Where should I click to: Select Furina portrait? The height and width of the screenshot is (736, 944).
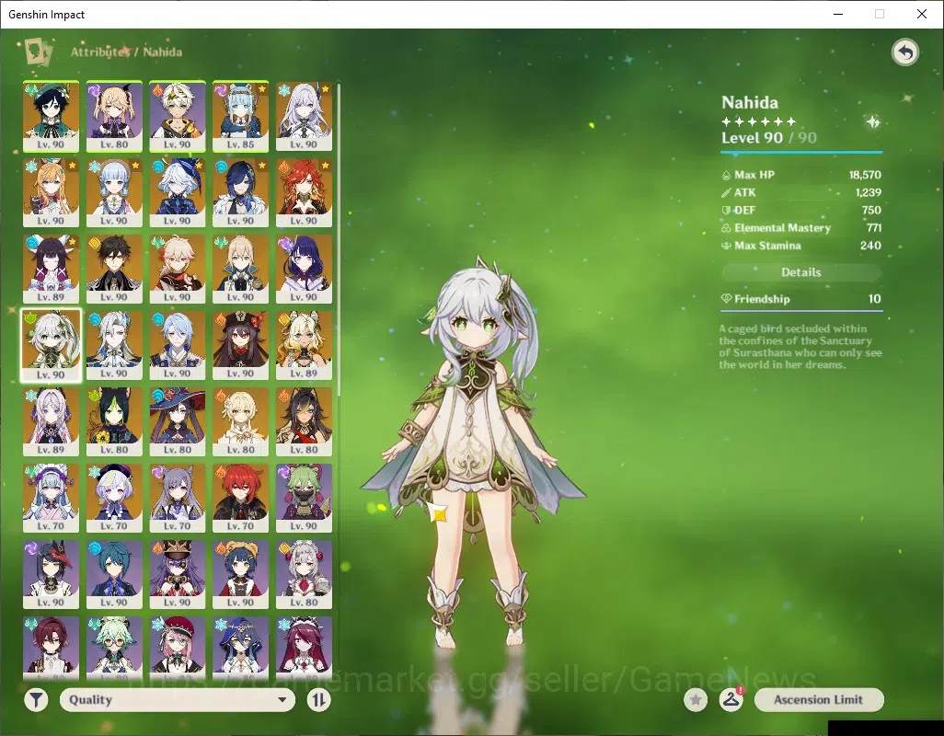coord(178,192)
